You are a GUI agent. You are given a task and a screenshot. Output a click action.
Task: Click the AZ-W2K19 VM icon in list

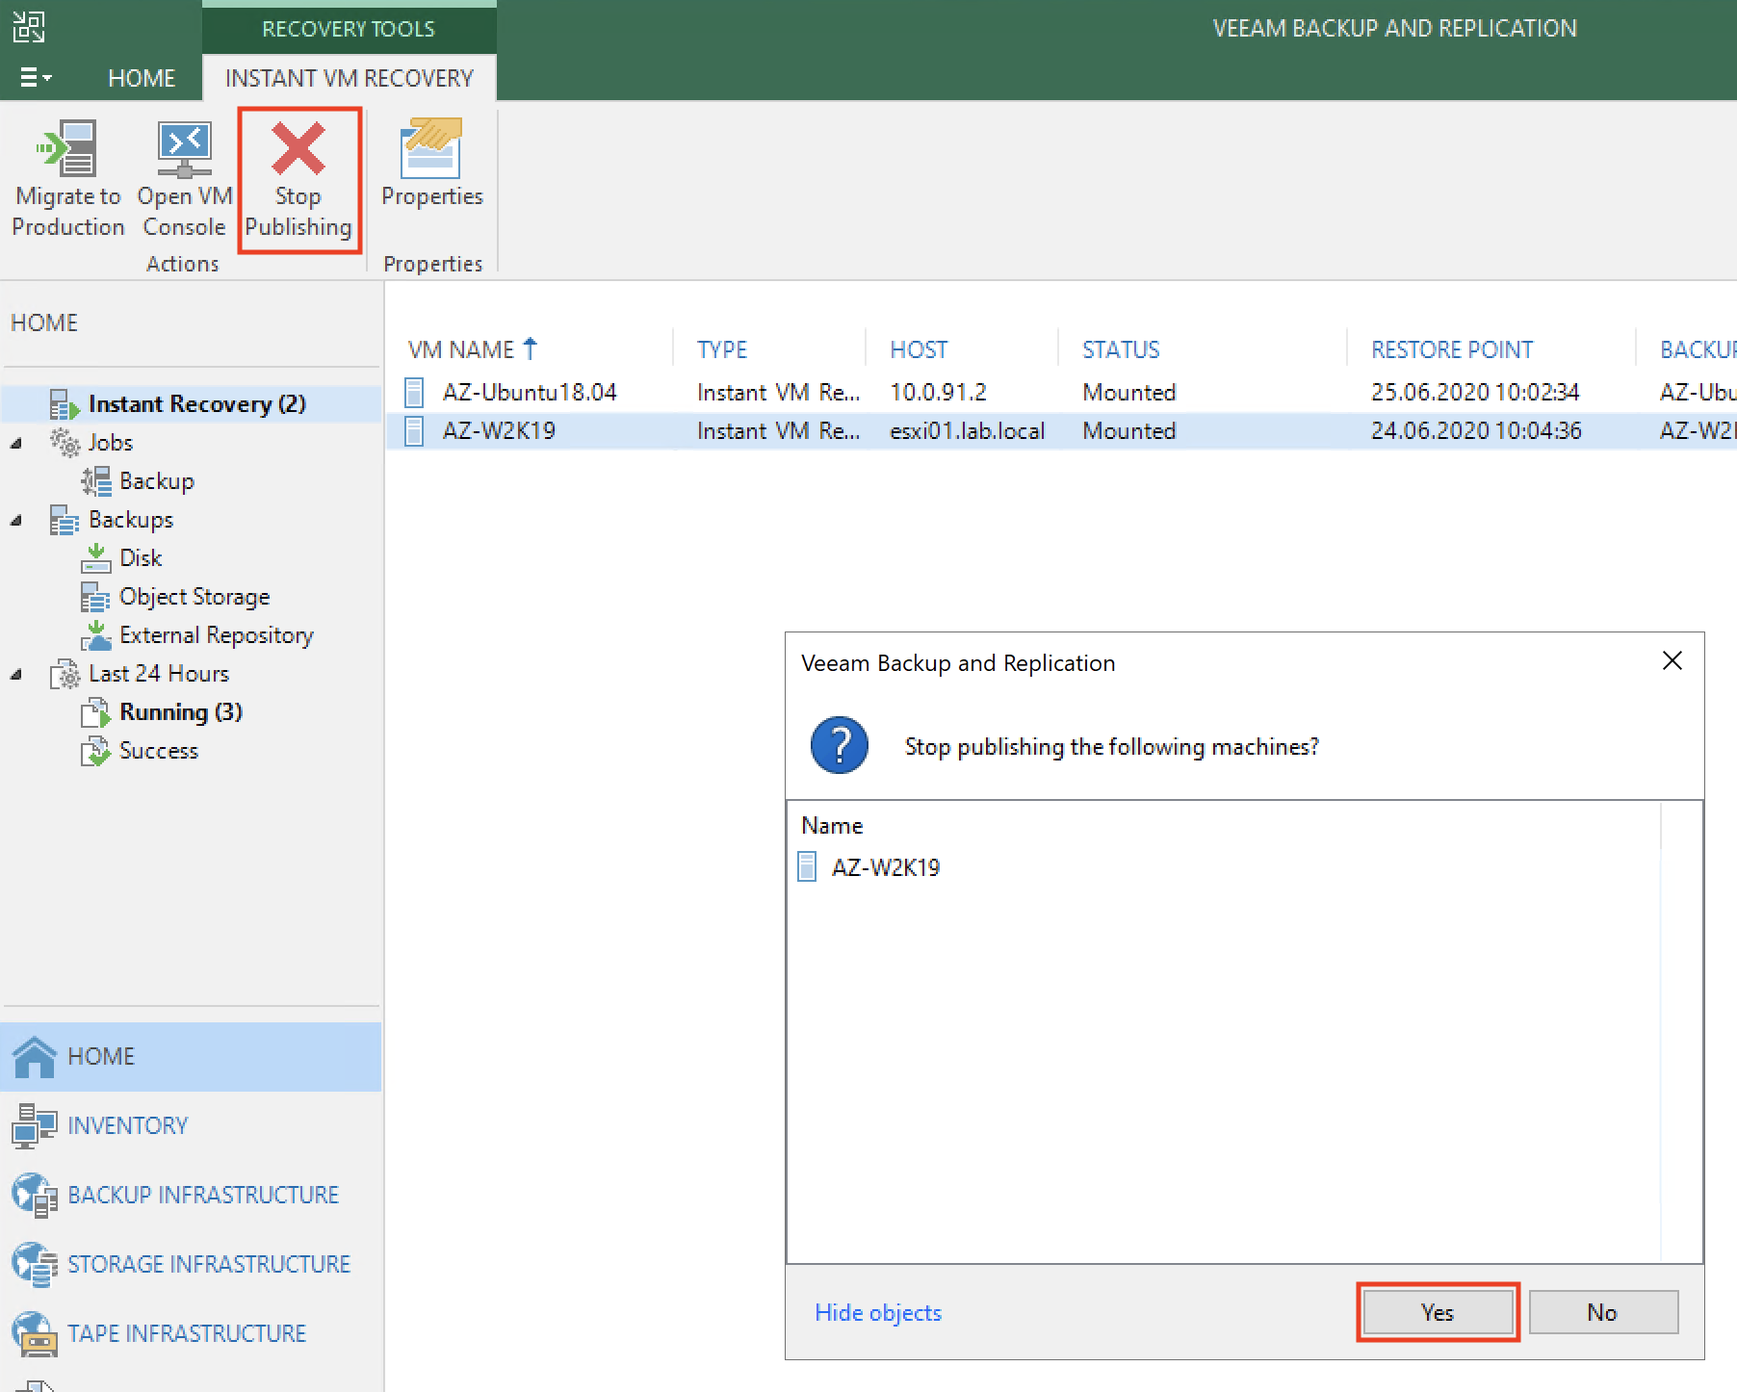[414, 430]
